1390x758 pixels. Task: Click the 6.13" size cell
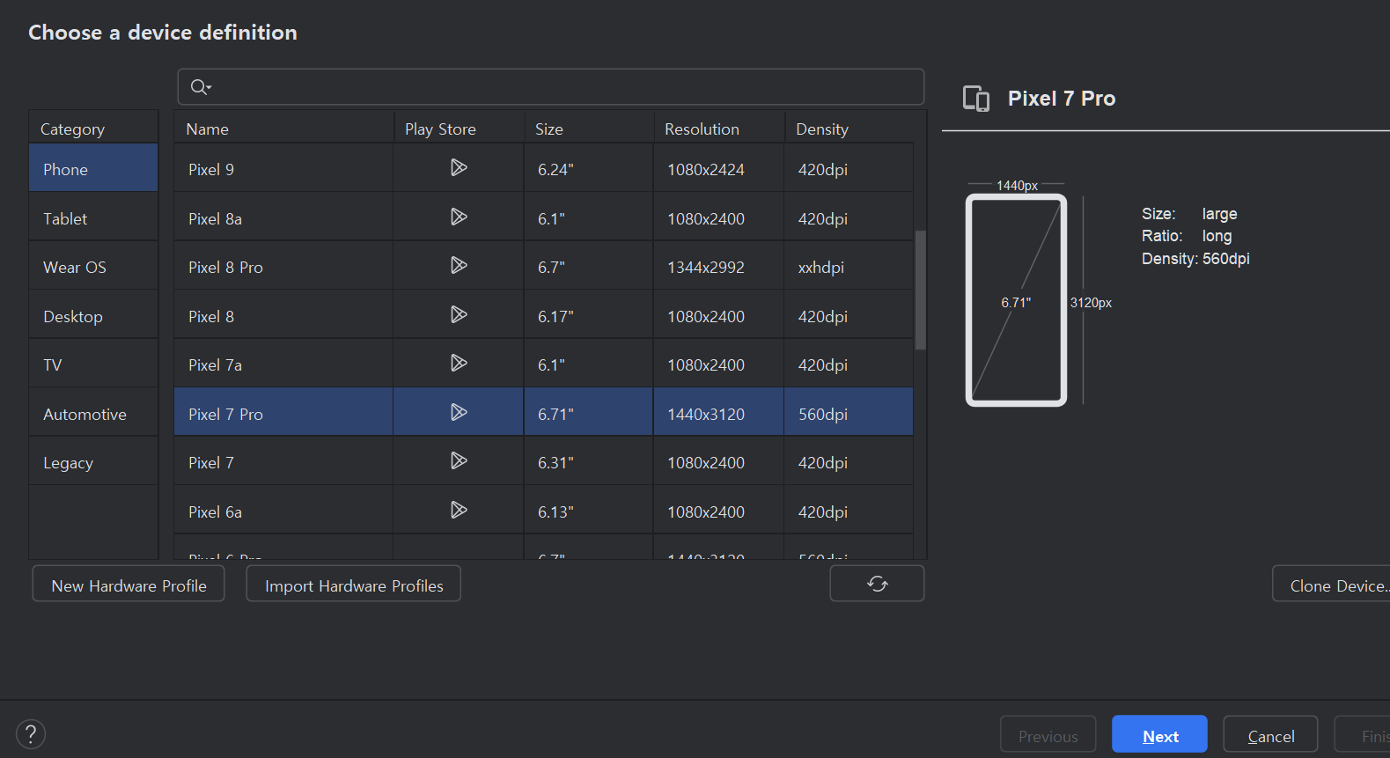[x=589, y=511]
